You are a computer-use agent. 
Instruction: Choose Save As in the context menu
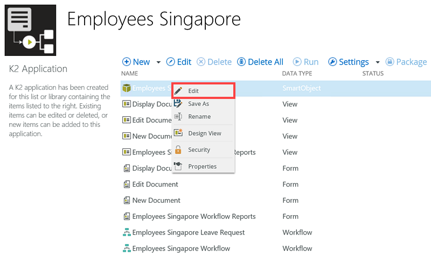(x=203, y=104)
